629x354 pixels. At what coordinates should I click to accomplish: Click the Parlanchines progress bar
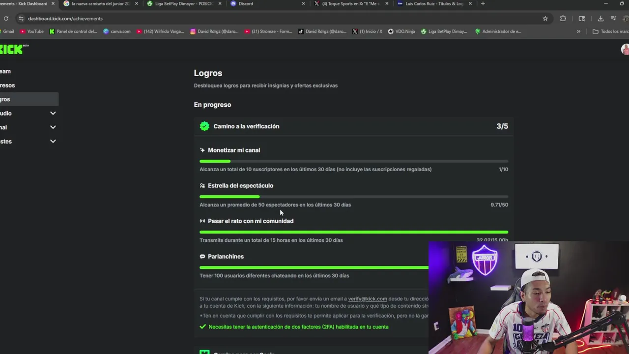[314, 267]
